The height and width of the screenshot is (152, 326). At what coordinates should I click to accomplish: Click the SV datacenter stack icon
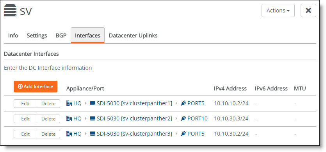pyautogui.click(x=10, y=11)
